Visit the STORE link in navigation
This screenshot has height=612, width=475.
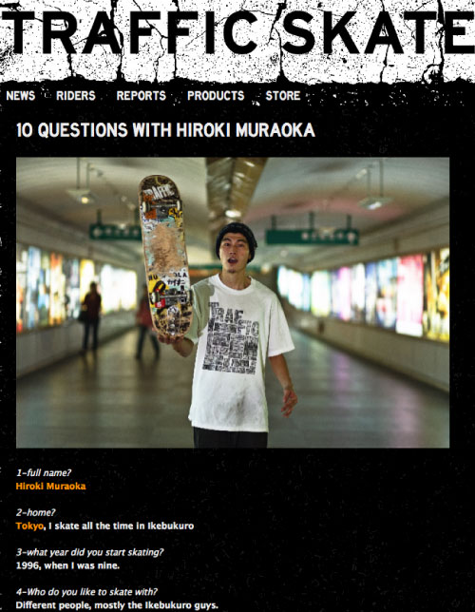coord(283,96)
